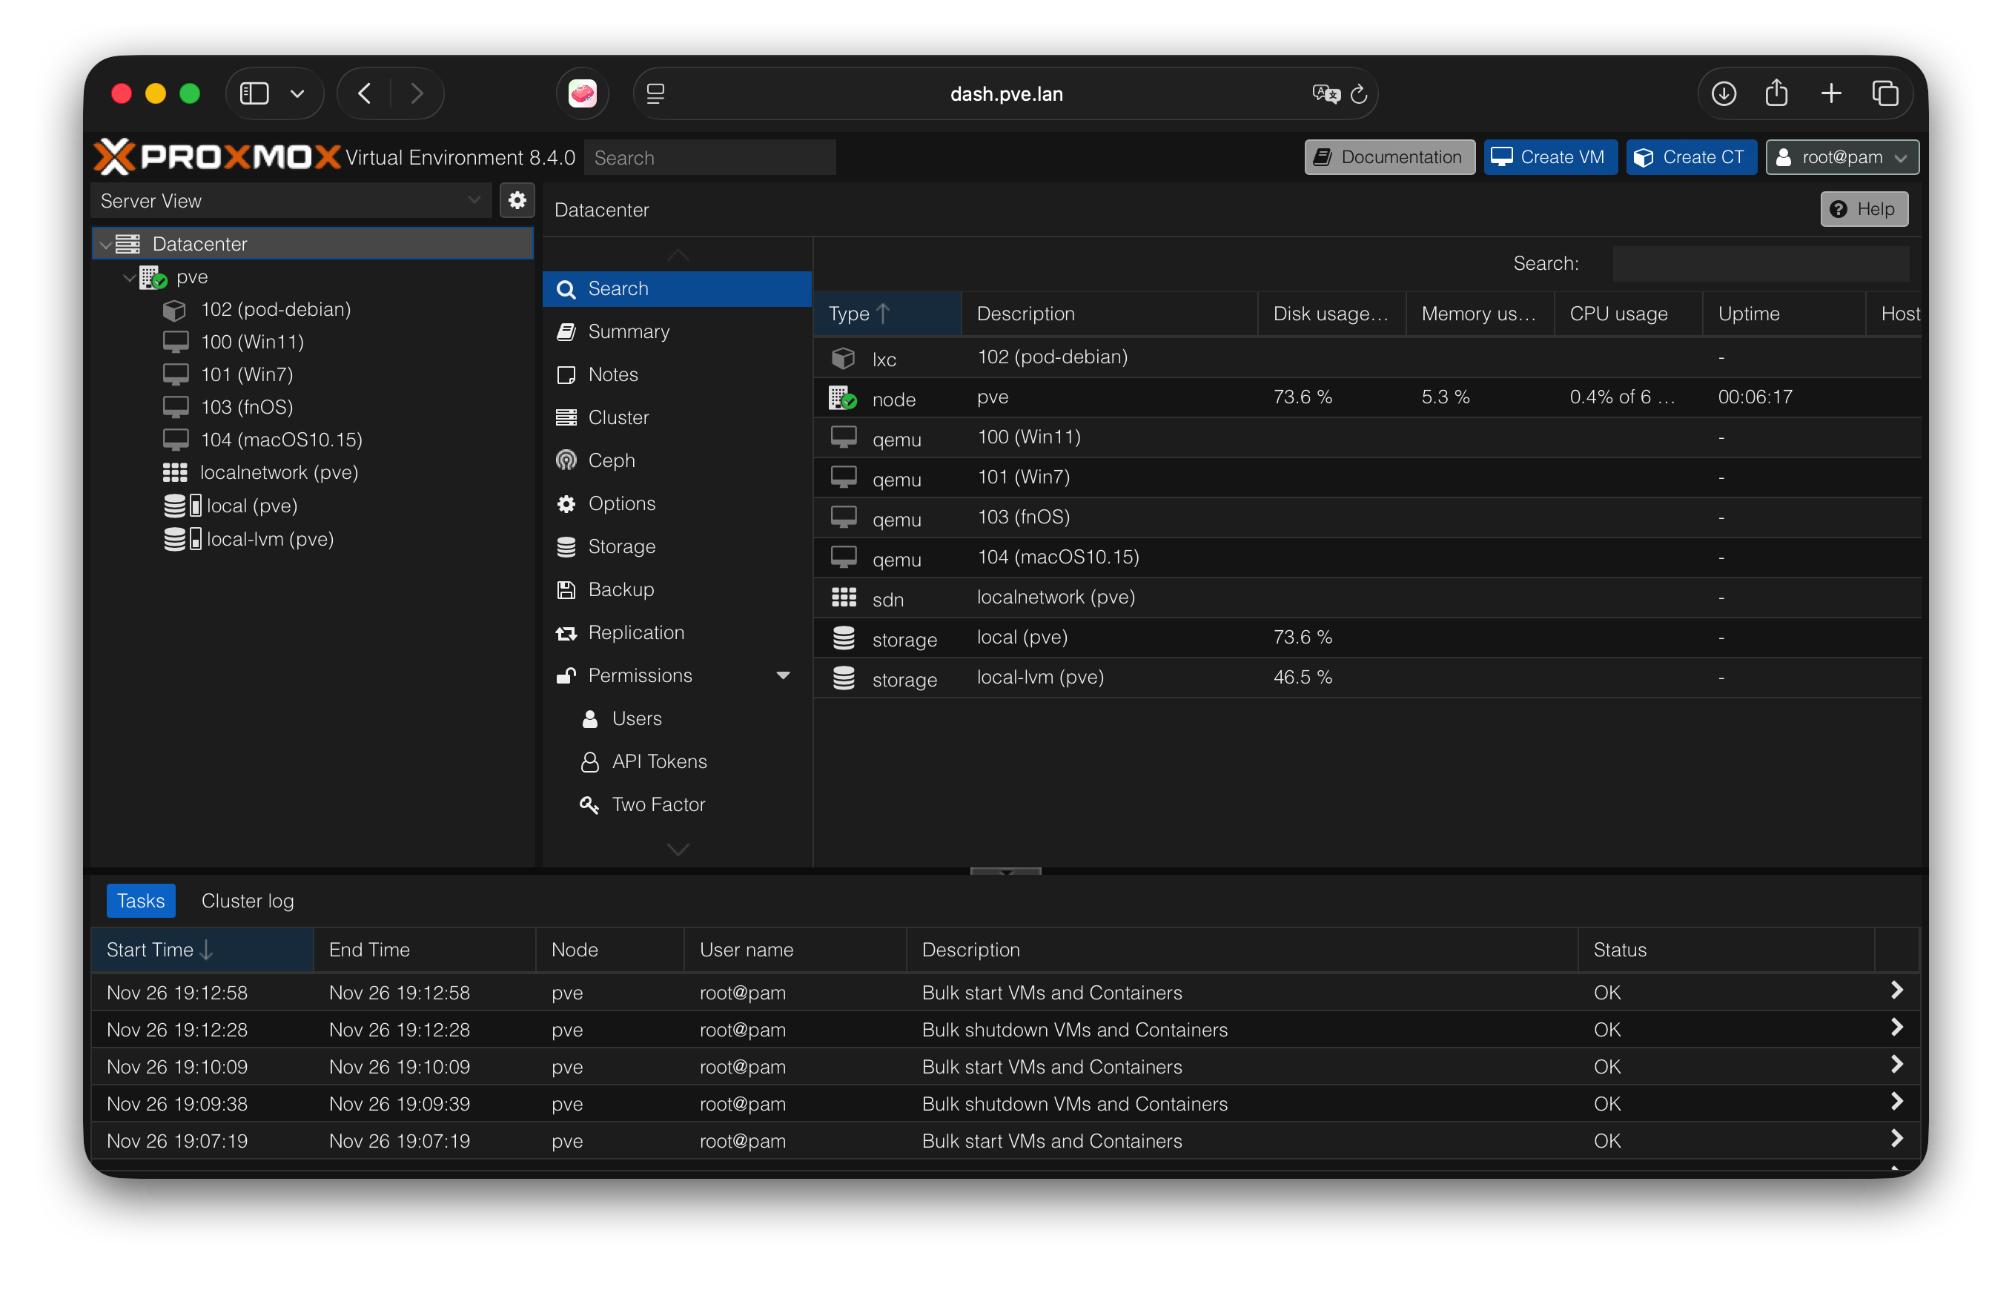Click the Server View gear settings icon
The image size is (2012, 1290).
click(x=517, y=200)
